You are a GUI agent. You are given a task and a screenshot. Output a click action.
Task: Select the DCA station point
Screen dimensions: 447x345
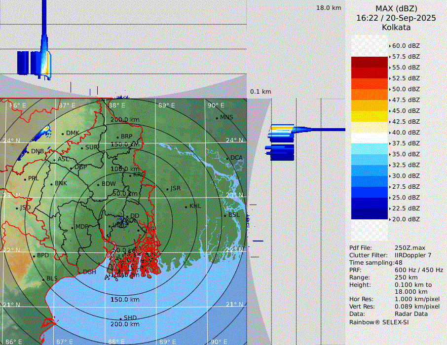coord(227,158)
